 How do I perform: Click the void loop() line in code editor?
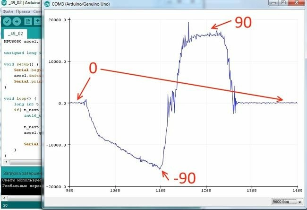point(18,98)
